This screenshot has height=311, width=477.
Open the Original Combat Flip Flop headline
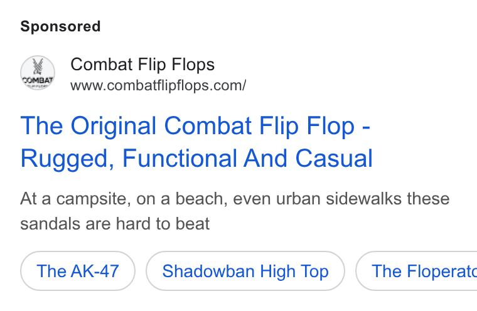click(x=196, y=142)
